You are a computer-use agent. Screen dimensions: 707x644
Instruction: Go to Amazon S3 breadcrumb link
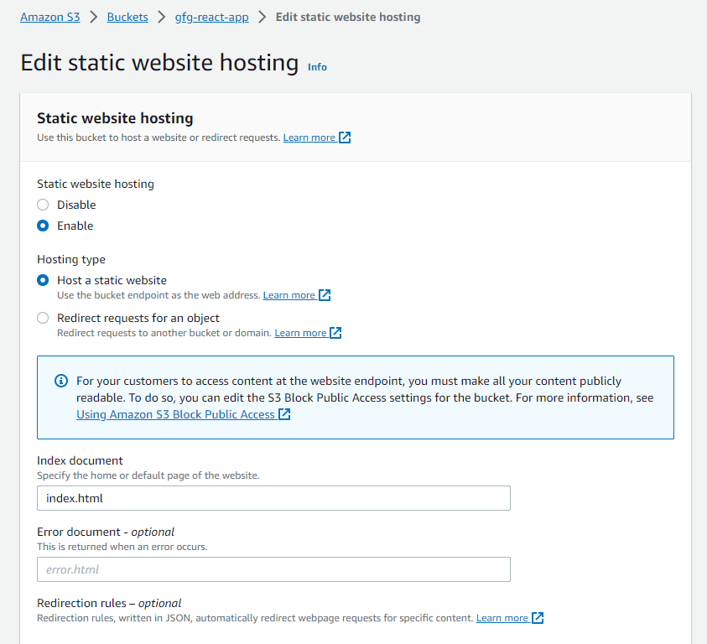(x=50, y=17)
